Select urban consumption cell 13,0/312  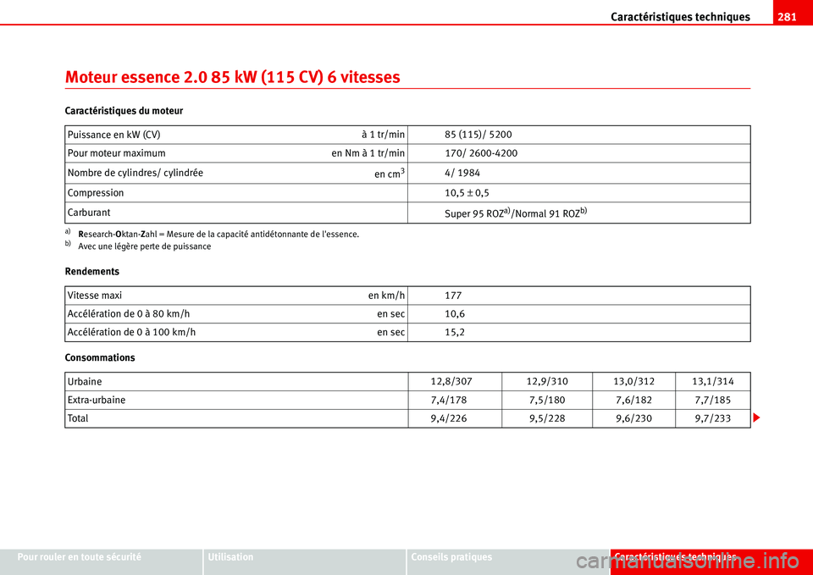[633, 382]
